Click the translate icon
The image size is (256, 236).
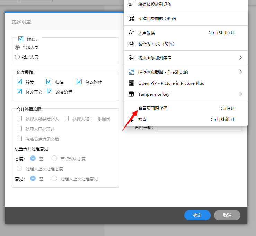[x=131, y=44]
